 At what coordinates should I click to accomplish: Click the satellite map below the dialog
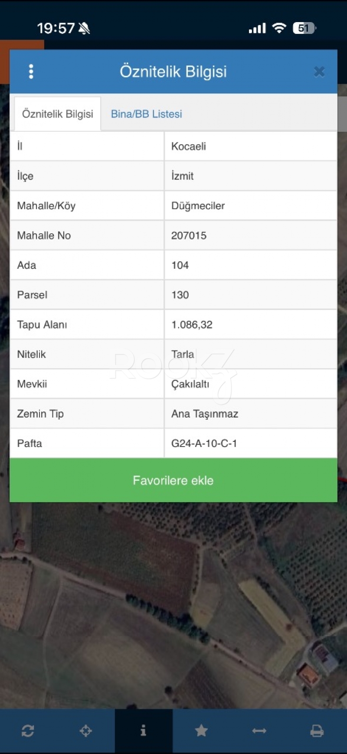(173, 607)
